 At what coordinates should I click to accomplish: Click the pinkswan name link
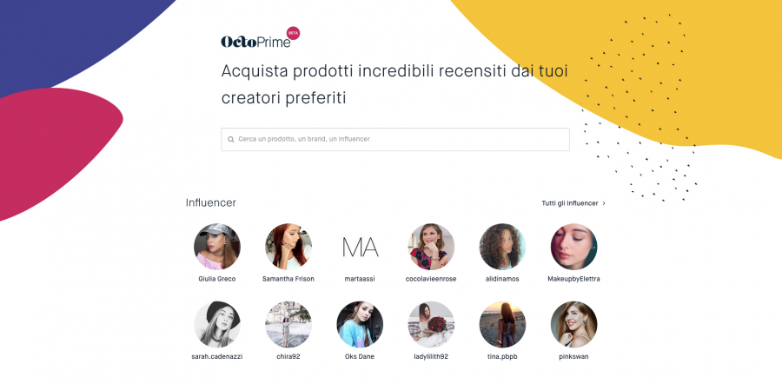point(573,356)
